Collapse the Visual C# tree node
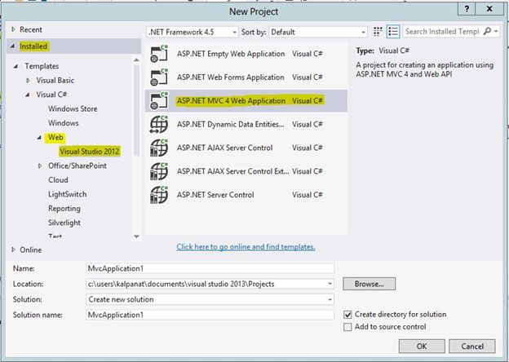The width and height of the screenshot is (509, 362). 28,95
